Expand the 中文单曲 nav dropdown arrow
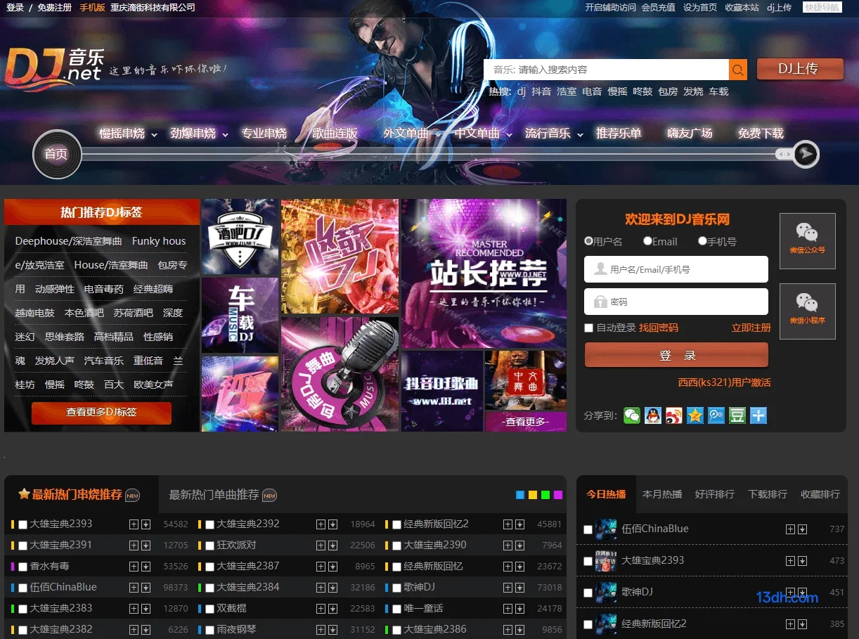The image size is (859, 639). click(509, 134)
